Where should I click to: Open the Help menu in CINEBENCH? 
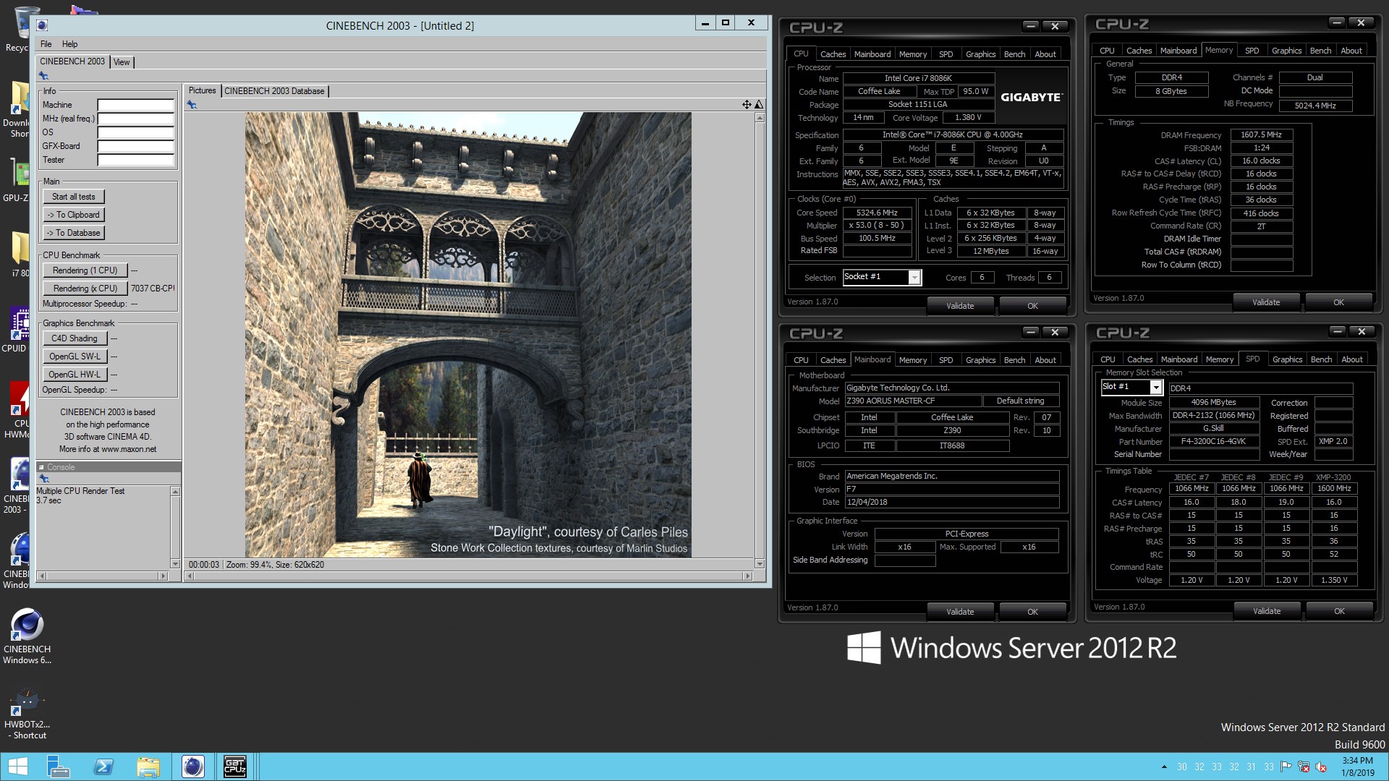(x=69, y=44)
